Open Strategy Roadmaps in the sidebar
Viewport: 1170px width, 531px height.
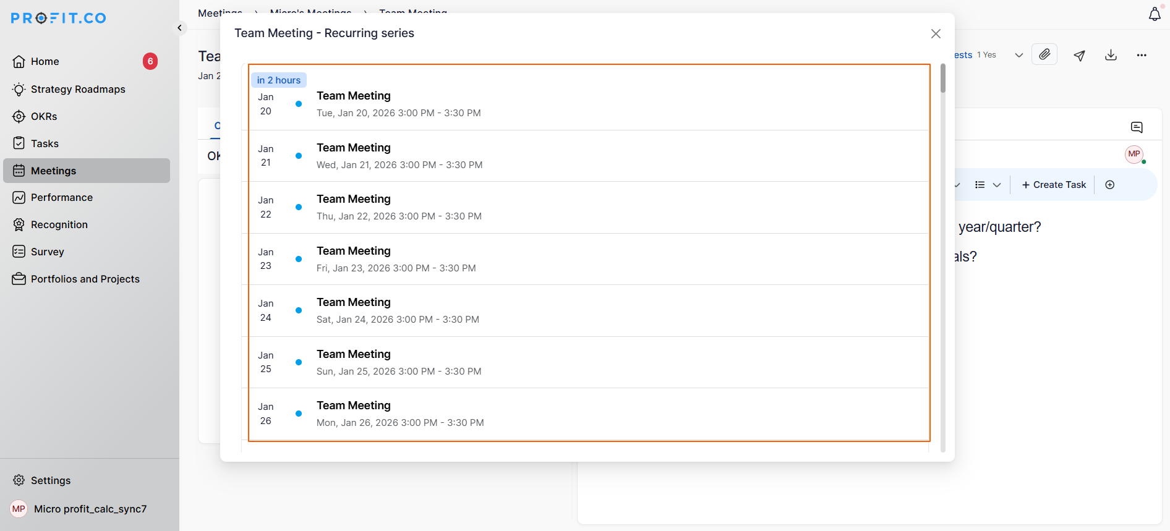78,89
